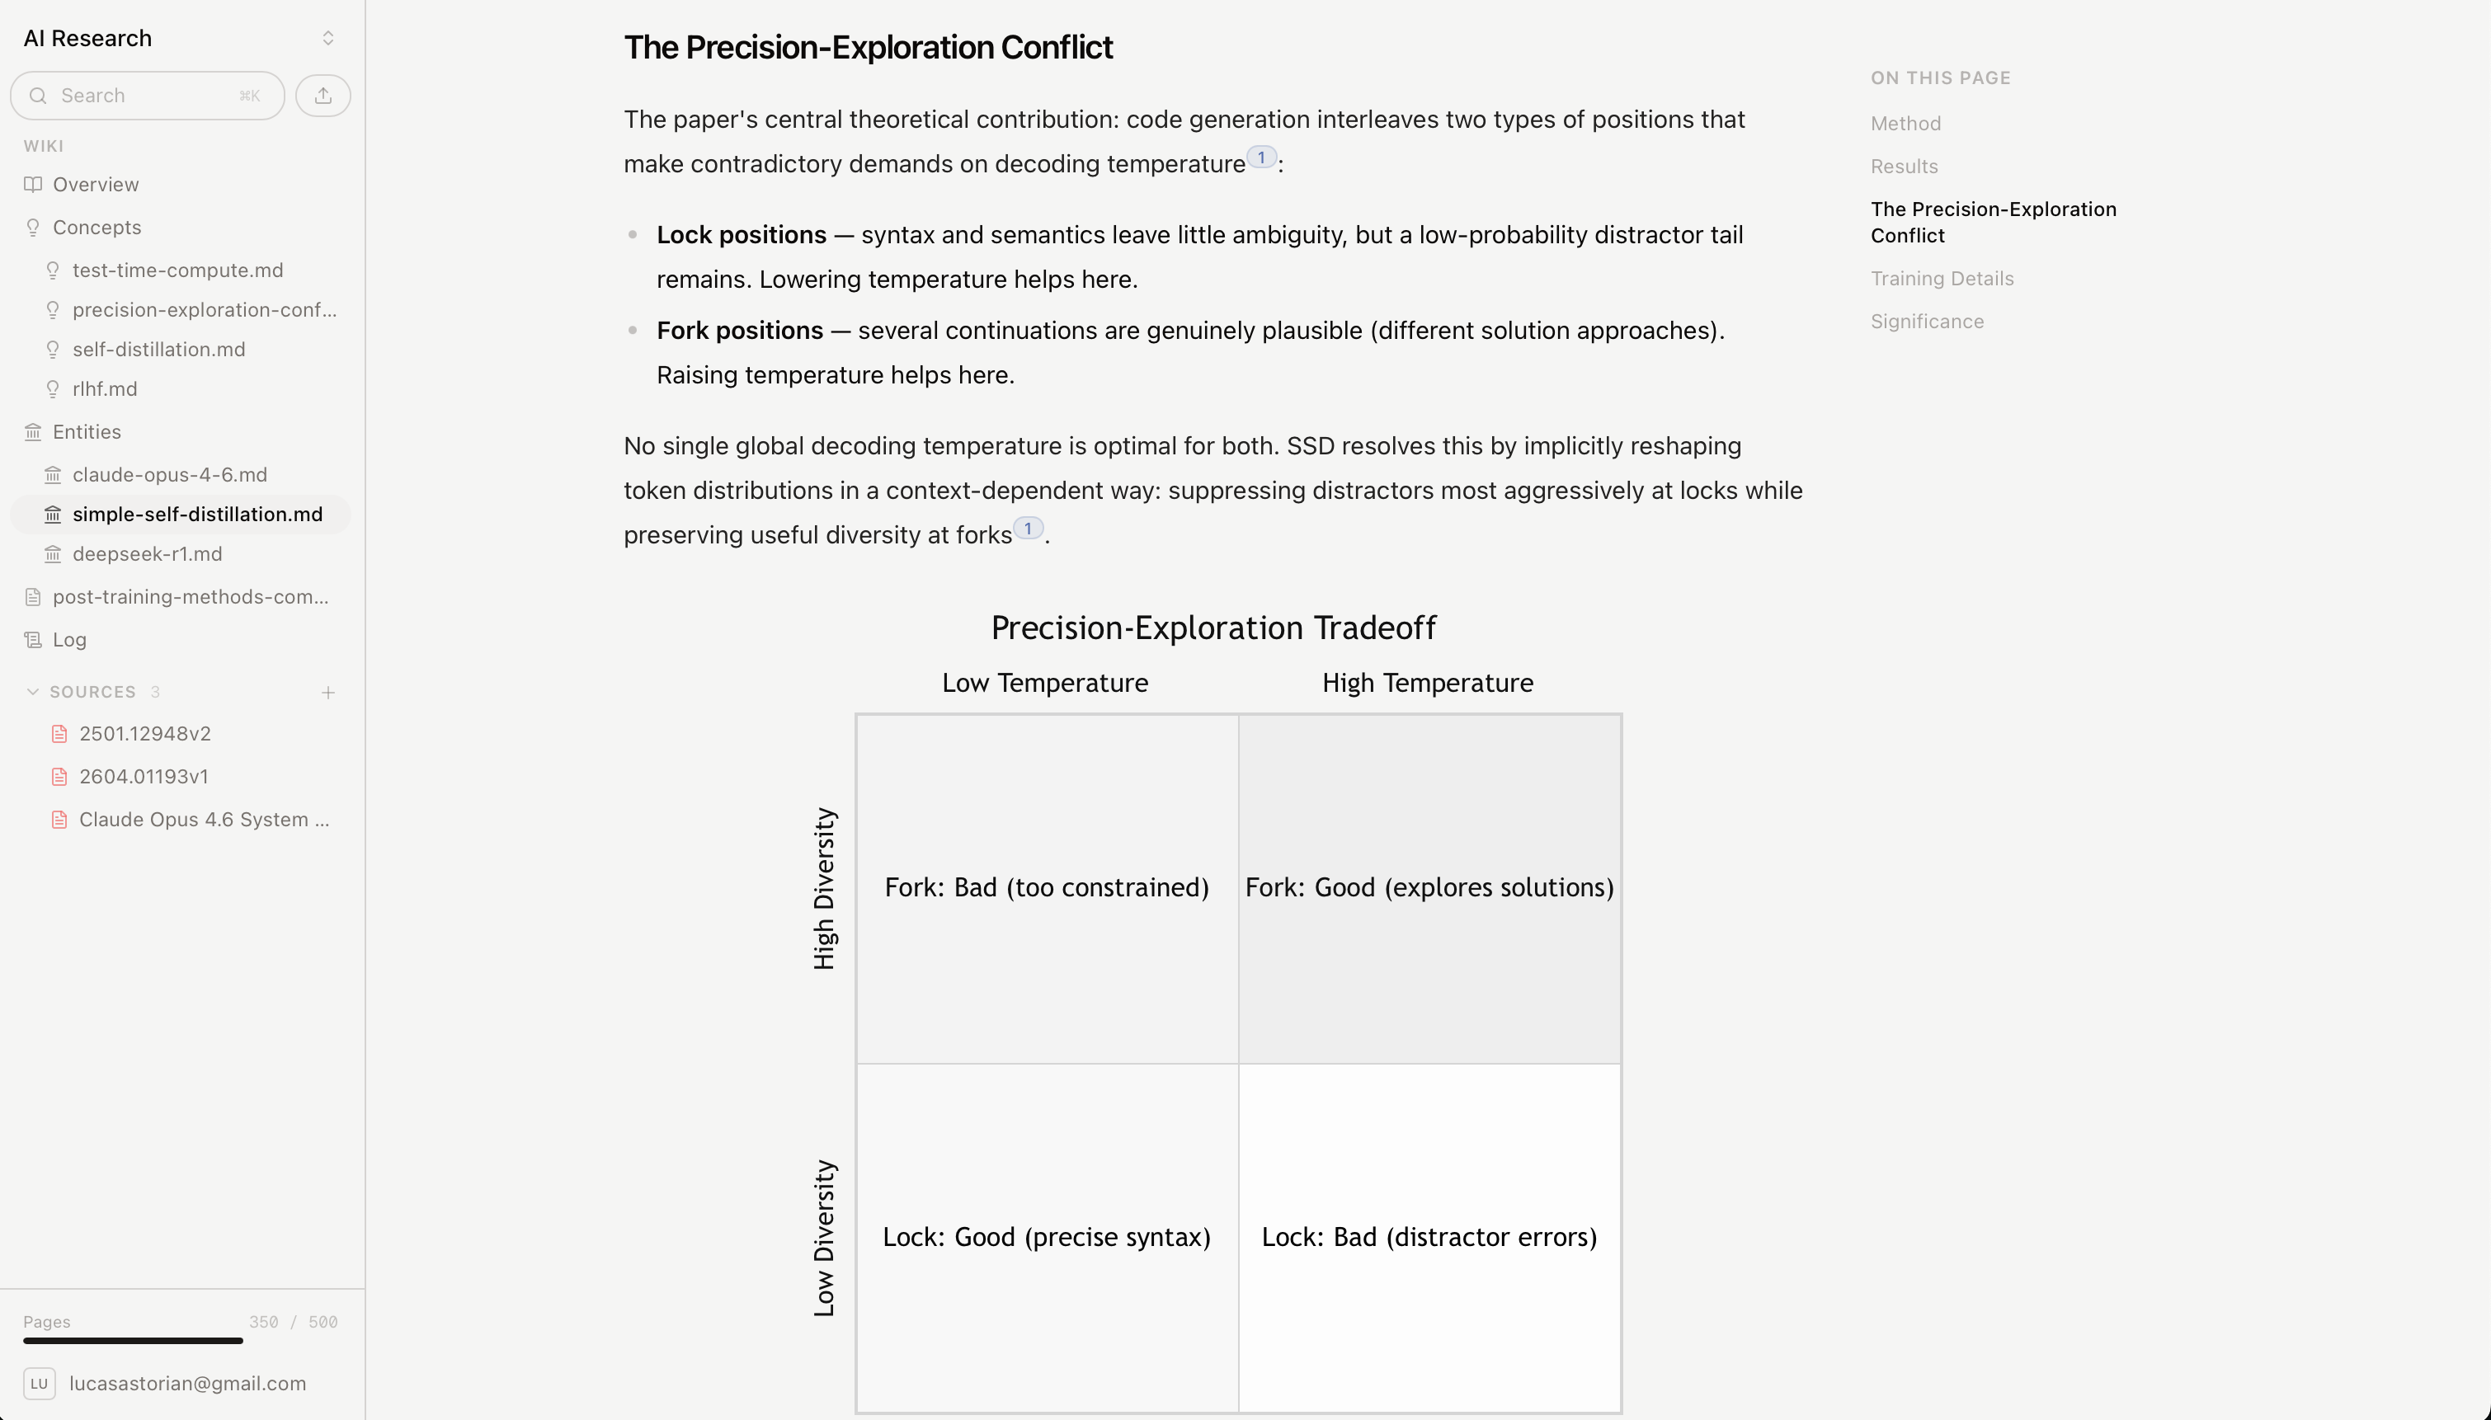Select the Entities section bank icon
The height and width of the screenshot is (1420, 2491).
click(x=32, y=431)
